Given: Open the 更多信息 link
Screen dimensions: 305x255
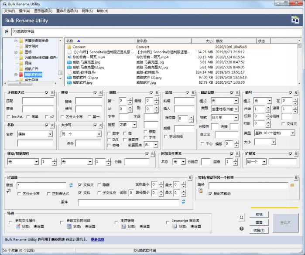Looking at the screenshot, I should pos(97,239).
